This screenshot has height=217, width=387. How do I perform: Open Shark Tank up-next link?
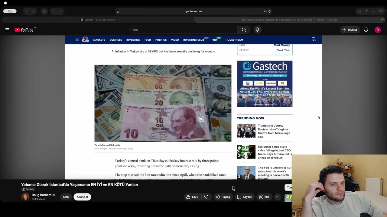pyautogui.click(x=283, y=50)
